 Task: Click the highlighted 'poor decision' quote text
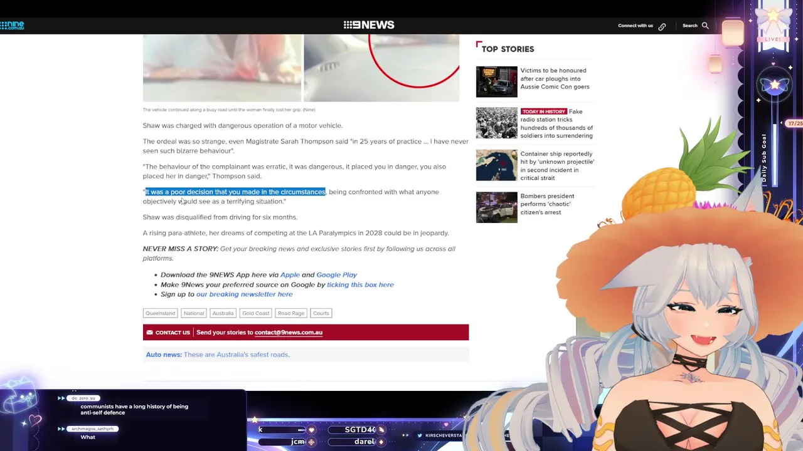coord(235,192)
